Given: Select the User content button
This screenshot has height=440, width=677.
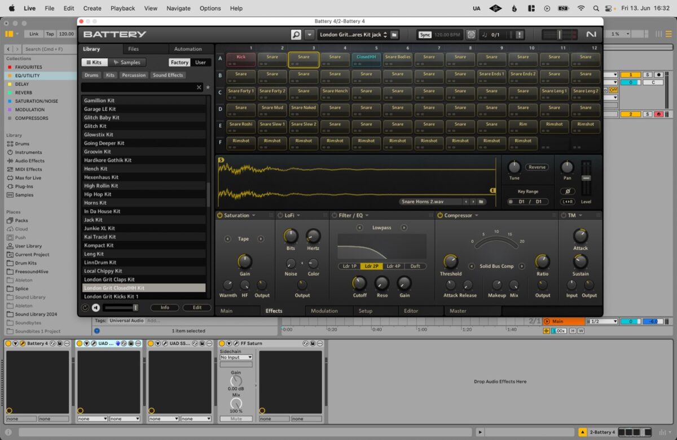Looking at the screenshot, I should 200,62.
